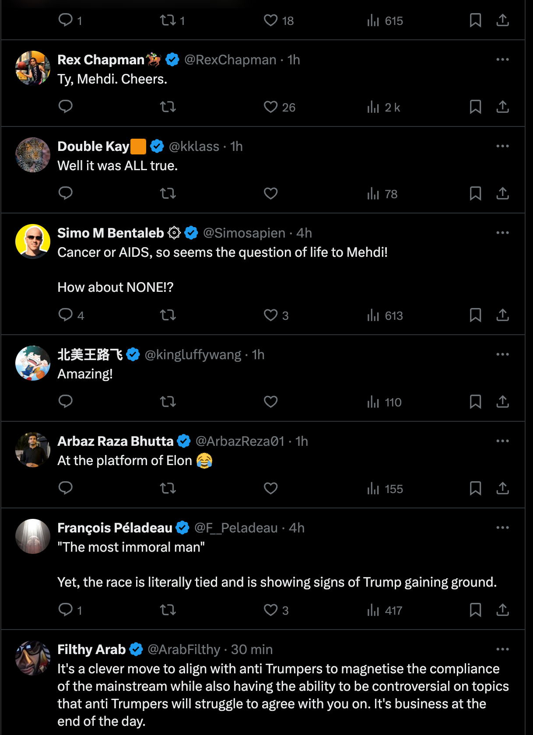The image size is (533, 735).
Task: Open more options for Rex Chapman's tweet
Action: click(502, 59)
